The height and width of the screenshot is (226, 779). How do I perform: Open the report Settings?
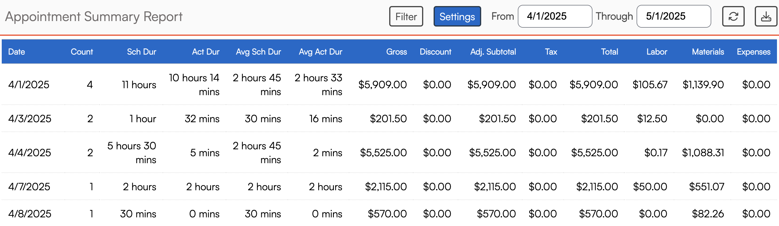coord(457,16)
